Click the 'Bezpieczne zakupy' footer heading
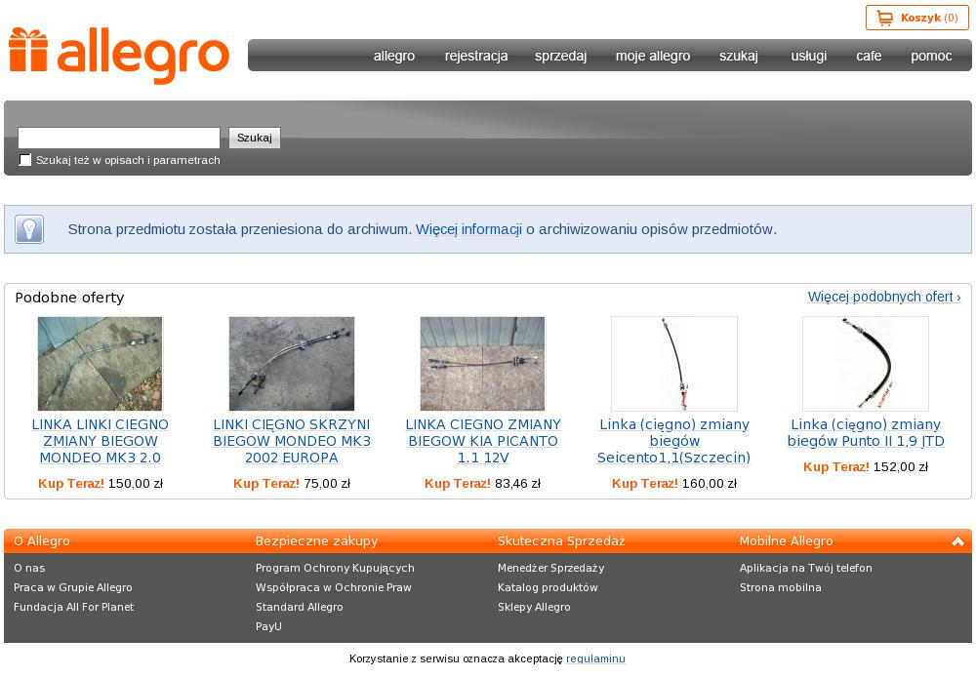 pyautogui.click(x=317, y=541)
